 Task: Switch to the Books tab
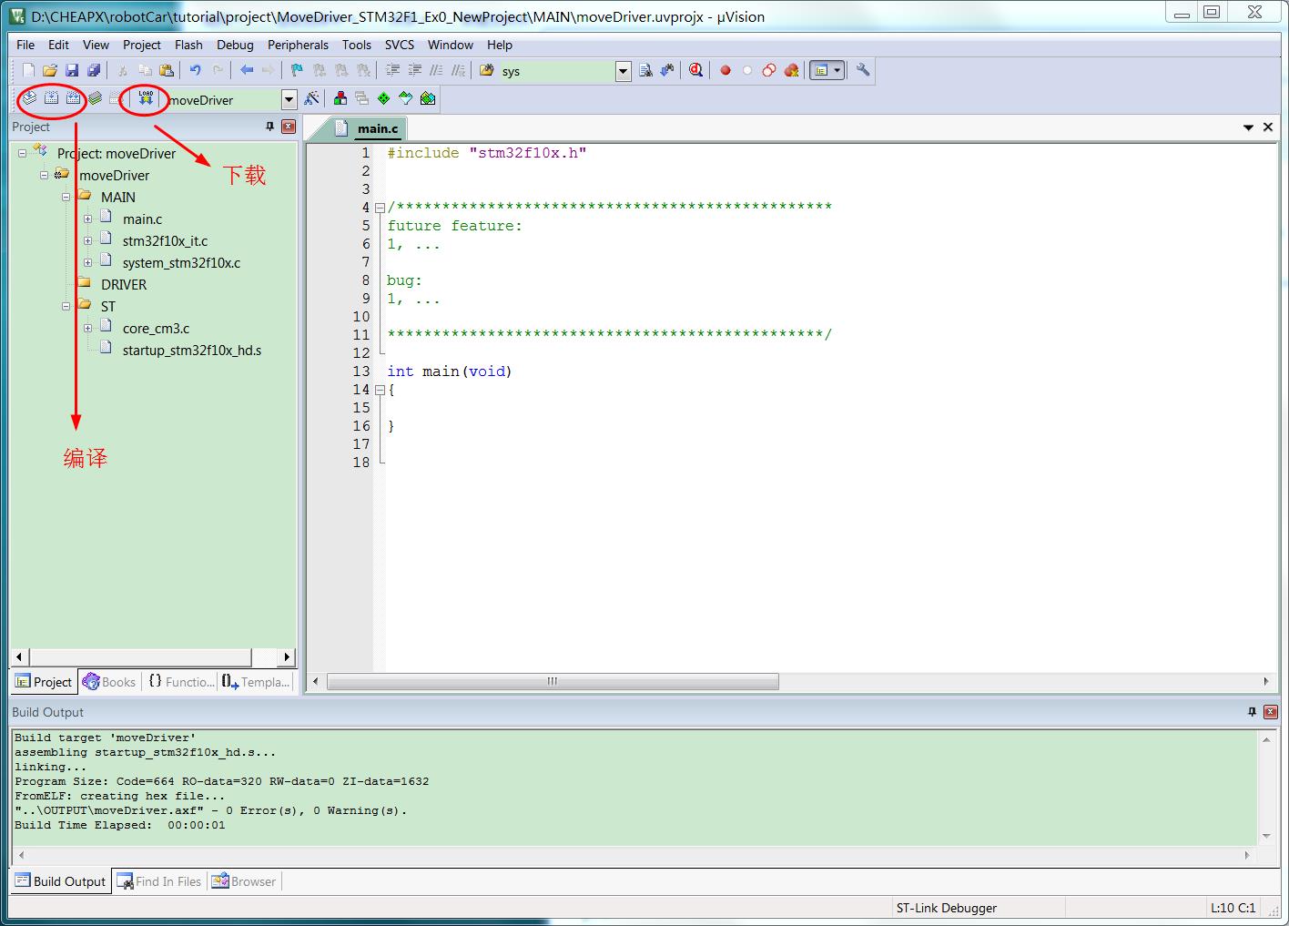coord(109,682)
